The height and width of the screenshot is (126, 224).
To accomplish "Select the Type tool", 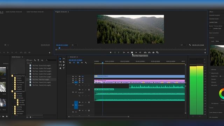I will coord(64,68).
